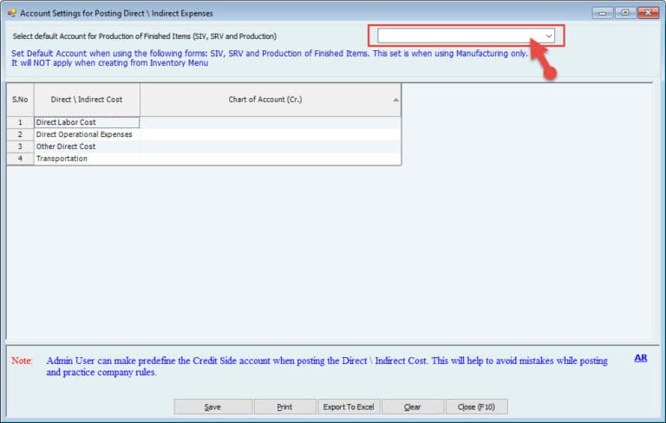Export the table with Export To Excel
Screen dimensions: 666x423
[348, 407]
